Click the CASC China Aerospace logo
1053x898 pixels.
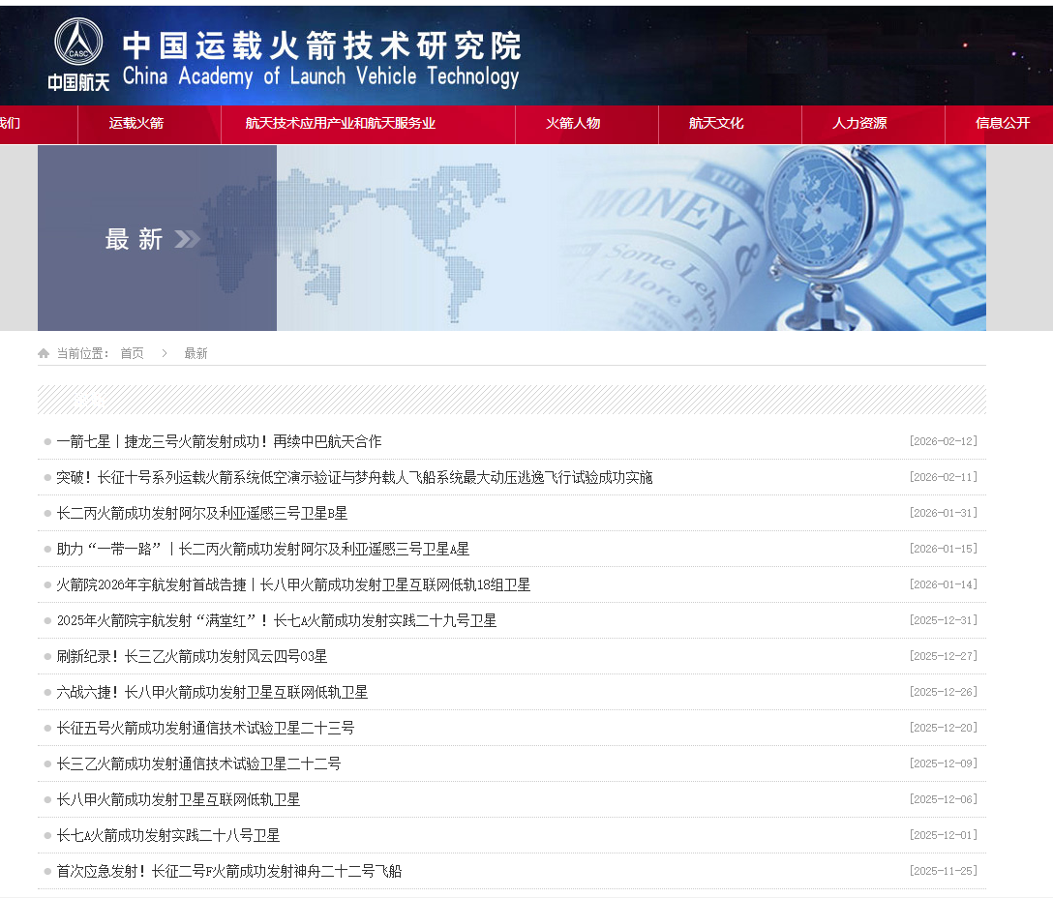(x=78, y=53)
